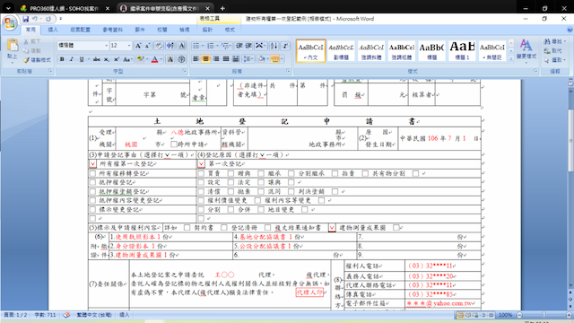Image resolution: width=574 pixels, height=323 pixels.
Task: Open the font size dropdown
Action: pyautogui.click(x=129, y=46)
